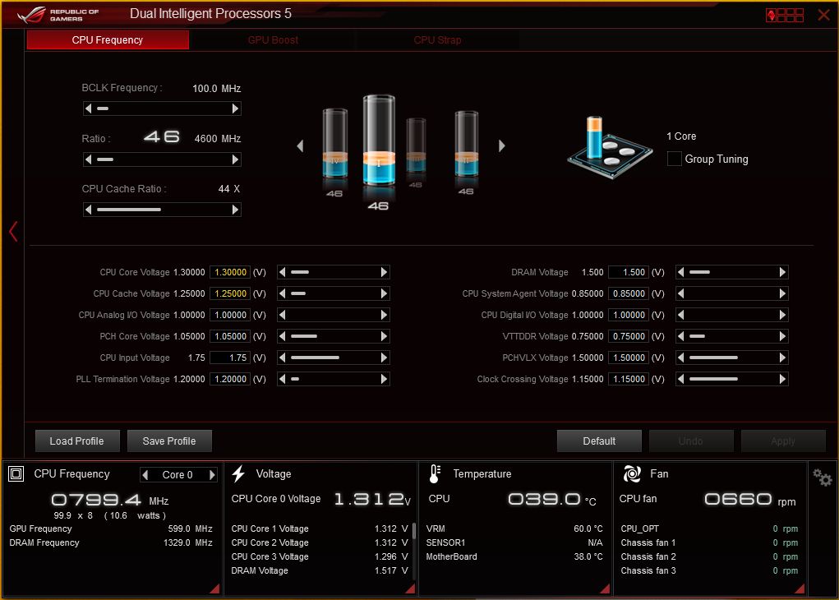The width and height of the screenshot is (839, 600).
Task: Increase the Ratio using right arrow
Action: click(235, 159)
